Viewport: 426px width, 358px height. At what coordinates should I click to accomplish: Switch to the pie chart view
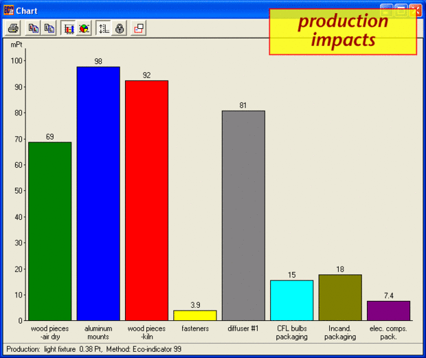pos(84,28)
